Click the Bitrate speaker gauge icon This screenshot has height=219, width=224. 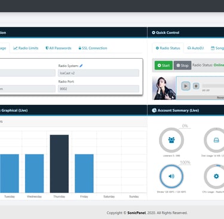tap(171, 177)
